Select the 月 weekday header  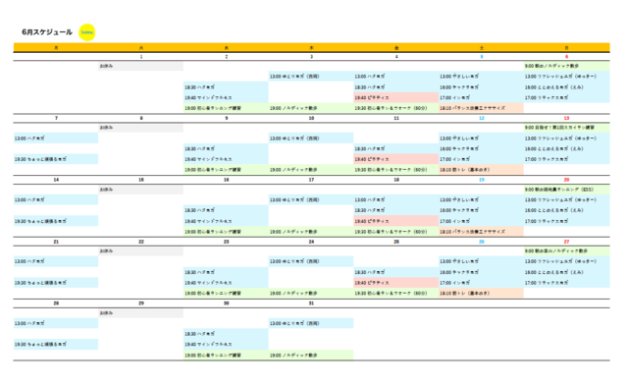(x=56, y=48)
